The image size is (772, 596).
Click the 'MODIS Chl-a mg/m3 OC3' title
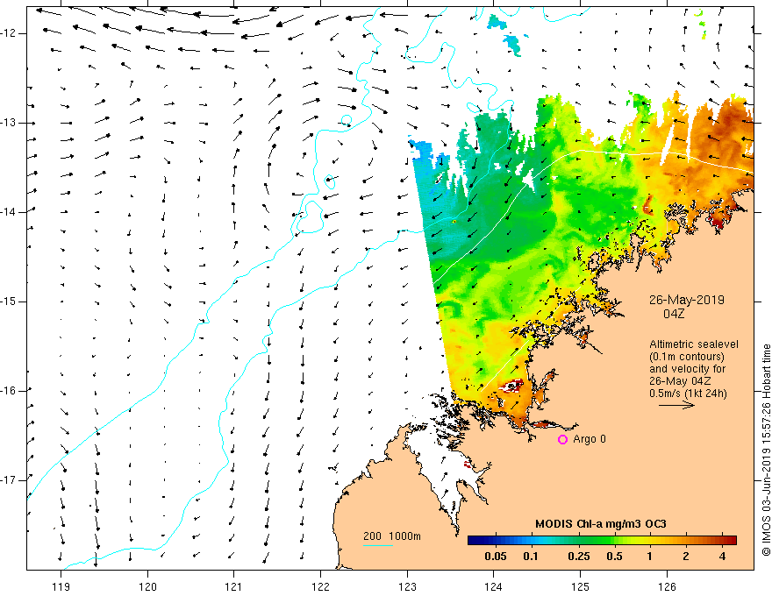click(x=601, y=524)
